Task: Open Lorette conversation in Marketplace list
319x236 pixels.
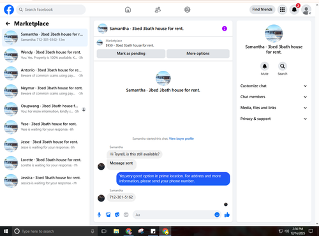Action: point(45,163)
